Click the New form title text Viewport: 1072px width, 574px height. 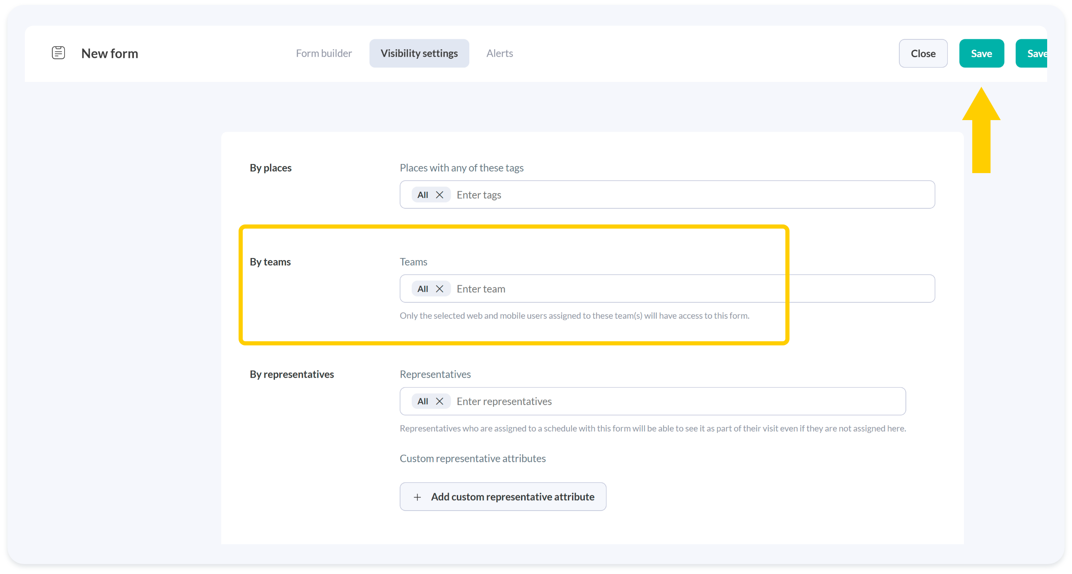[109, 53]
